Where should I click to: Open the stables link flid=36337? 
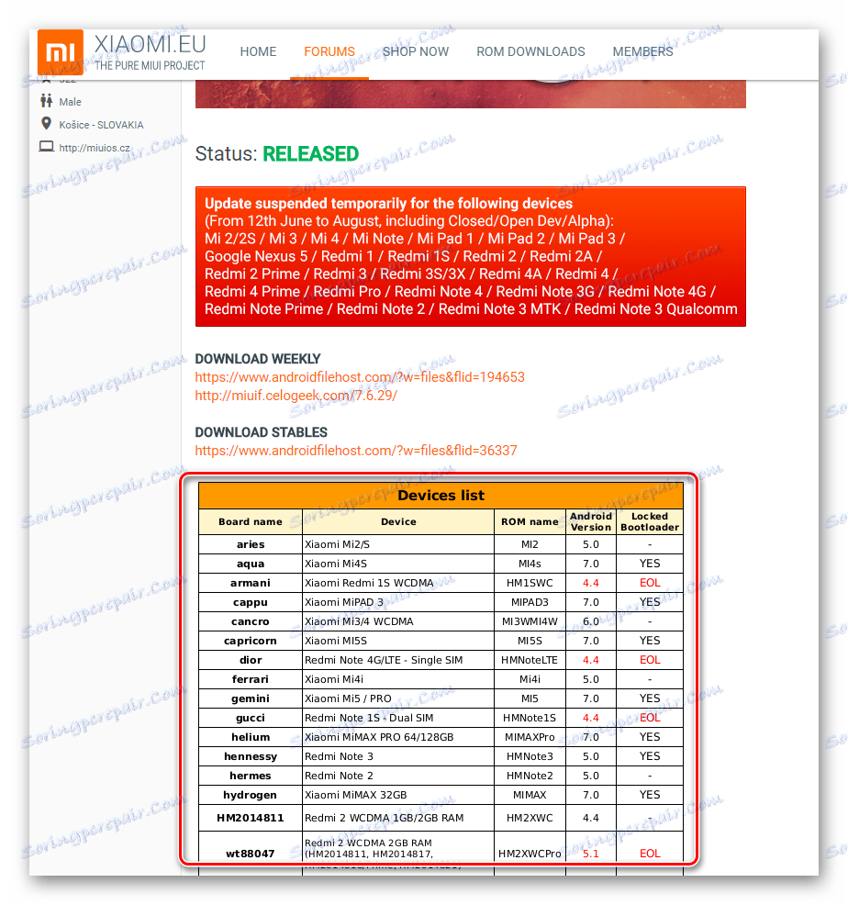[x=356, y=451]
